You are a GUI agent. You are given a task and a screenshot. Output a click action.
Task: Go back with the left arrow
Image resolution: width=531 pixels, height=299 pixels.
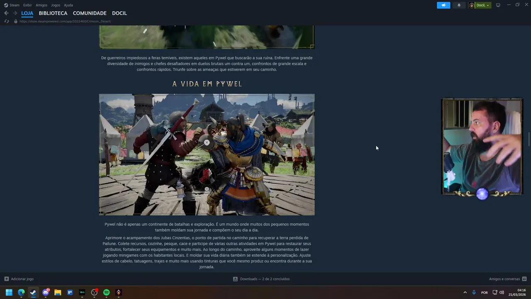(6, 13)
